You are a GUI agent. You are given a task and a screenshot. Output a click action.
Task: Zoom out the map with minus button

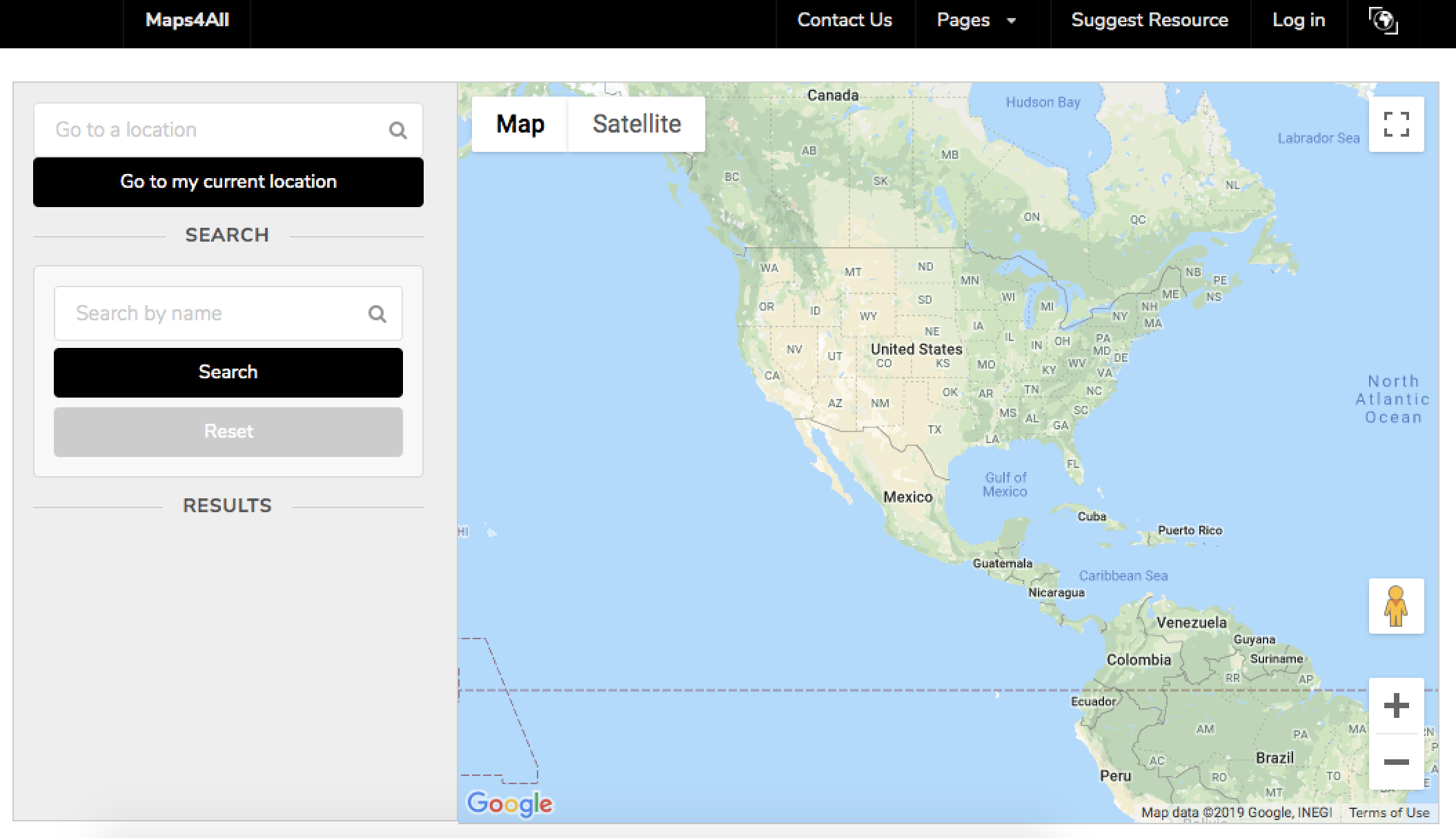point(1396,762)
